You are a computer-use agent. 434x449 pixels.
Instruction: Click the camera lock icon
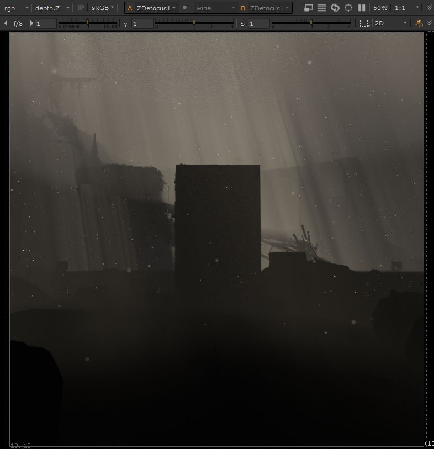(419, 23)
